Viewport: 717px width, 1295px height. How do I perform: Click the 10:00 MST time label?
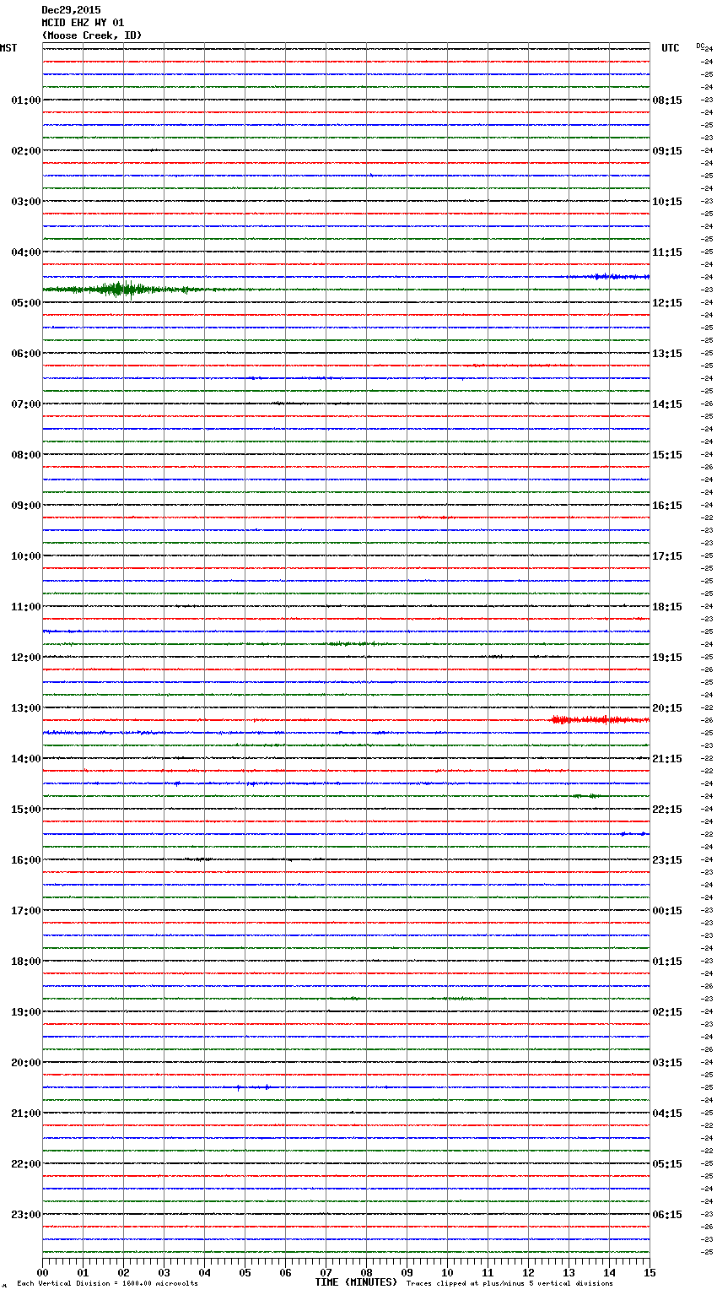point(25,556)
